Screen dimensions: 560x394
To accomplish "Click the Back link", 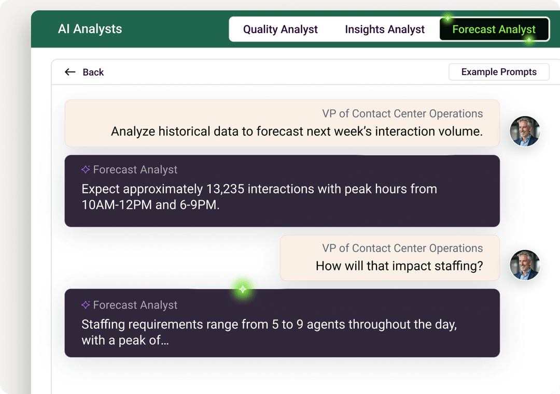I will pyautogui.click(x=93, y=72).
